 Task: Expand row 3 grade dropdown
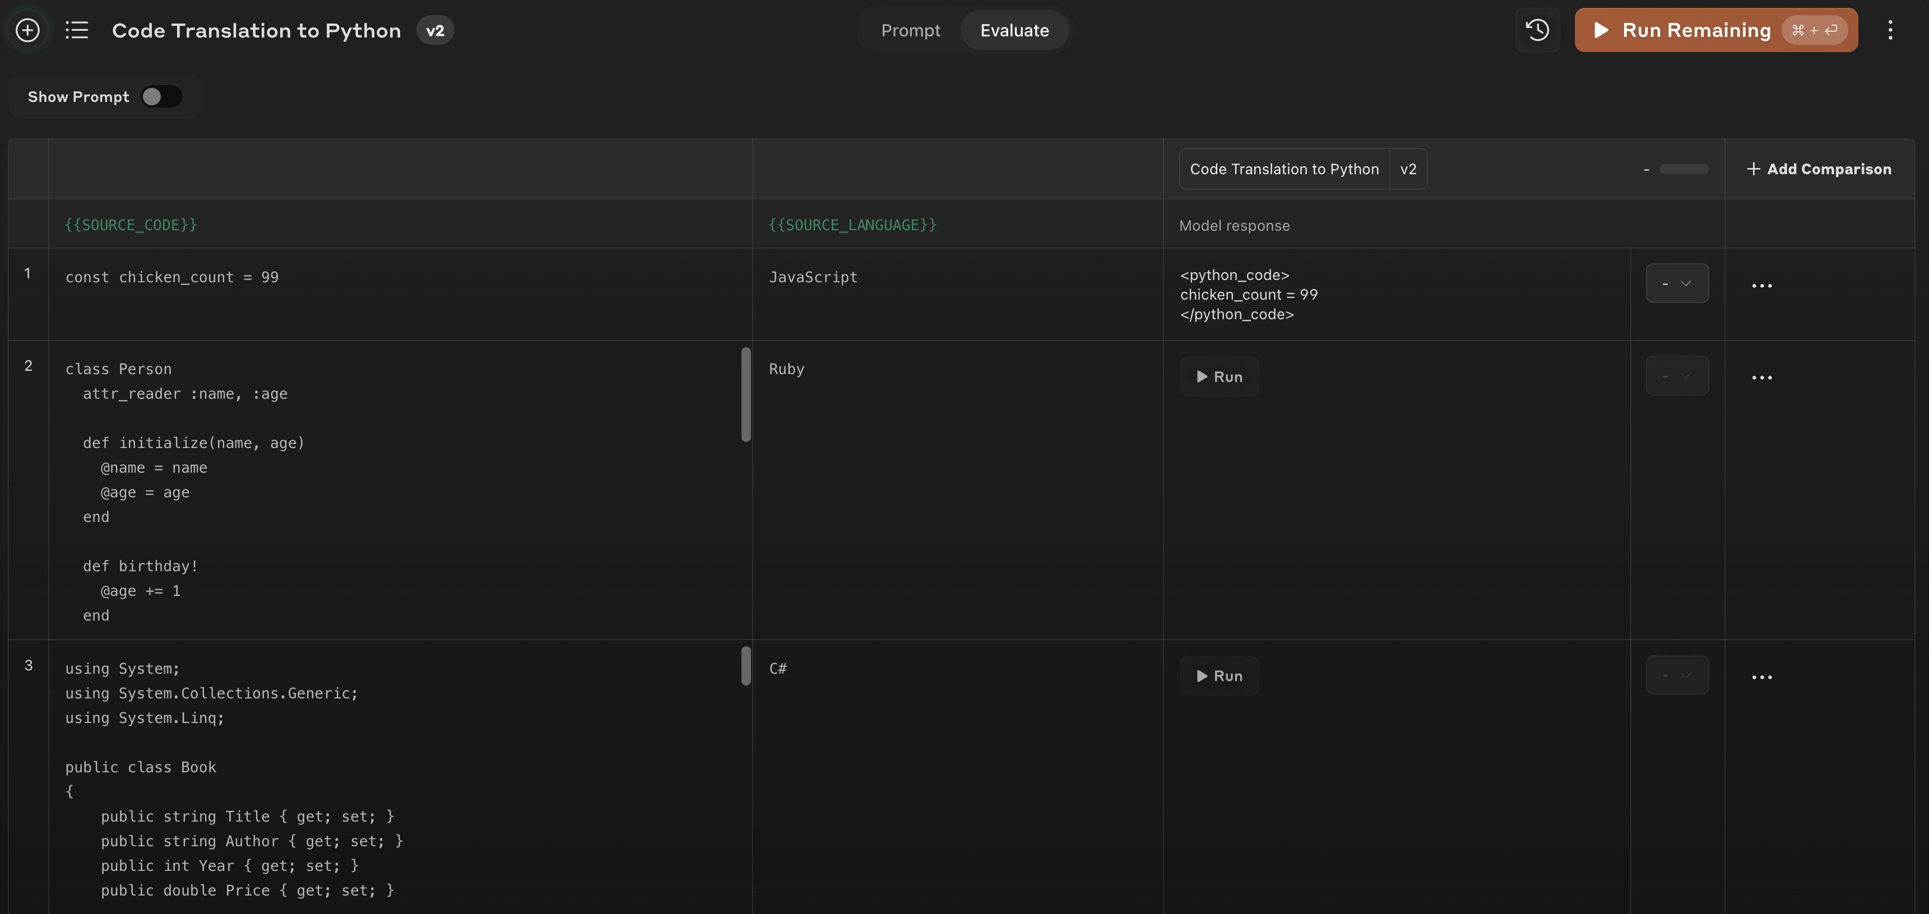pyautogui.click(x=1677, y=675)
